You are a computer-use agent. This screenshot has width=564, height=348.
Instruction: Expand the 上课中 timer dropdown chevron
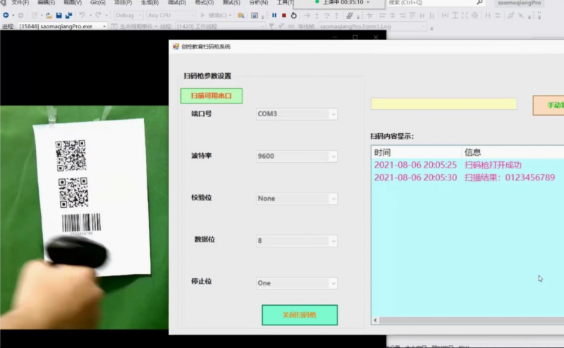367,2
